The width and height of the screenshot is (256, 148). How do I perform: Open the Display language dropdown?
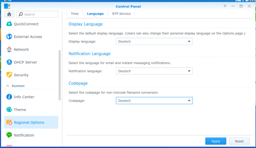point(154,41)
